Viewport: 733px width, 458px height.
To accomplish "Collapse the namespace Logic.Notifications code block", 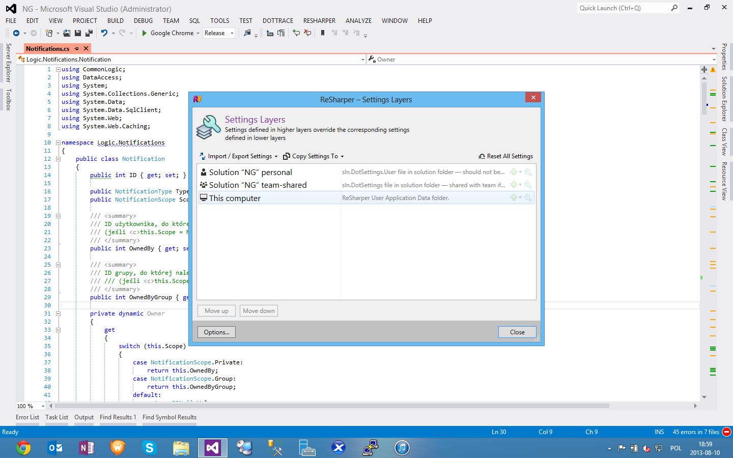I will pyautogui.click(x=58, y=142).
